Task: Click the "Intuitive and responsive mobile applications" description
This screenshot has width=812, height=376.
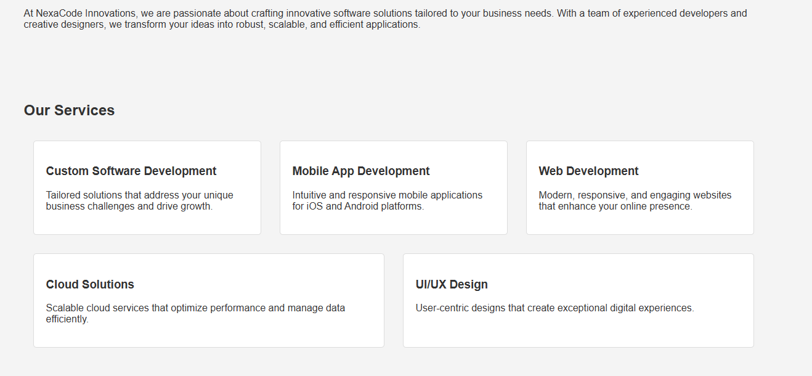Action: [387, 195]
